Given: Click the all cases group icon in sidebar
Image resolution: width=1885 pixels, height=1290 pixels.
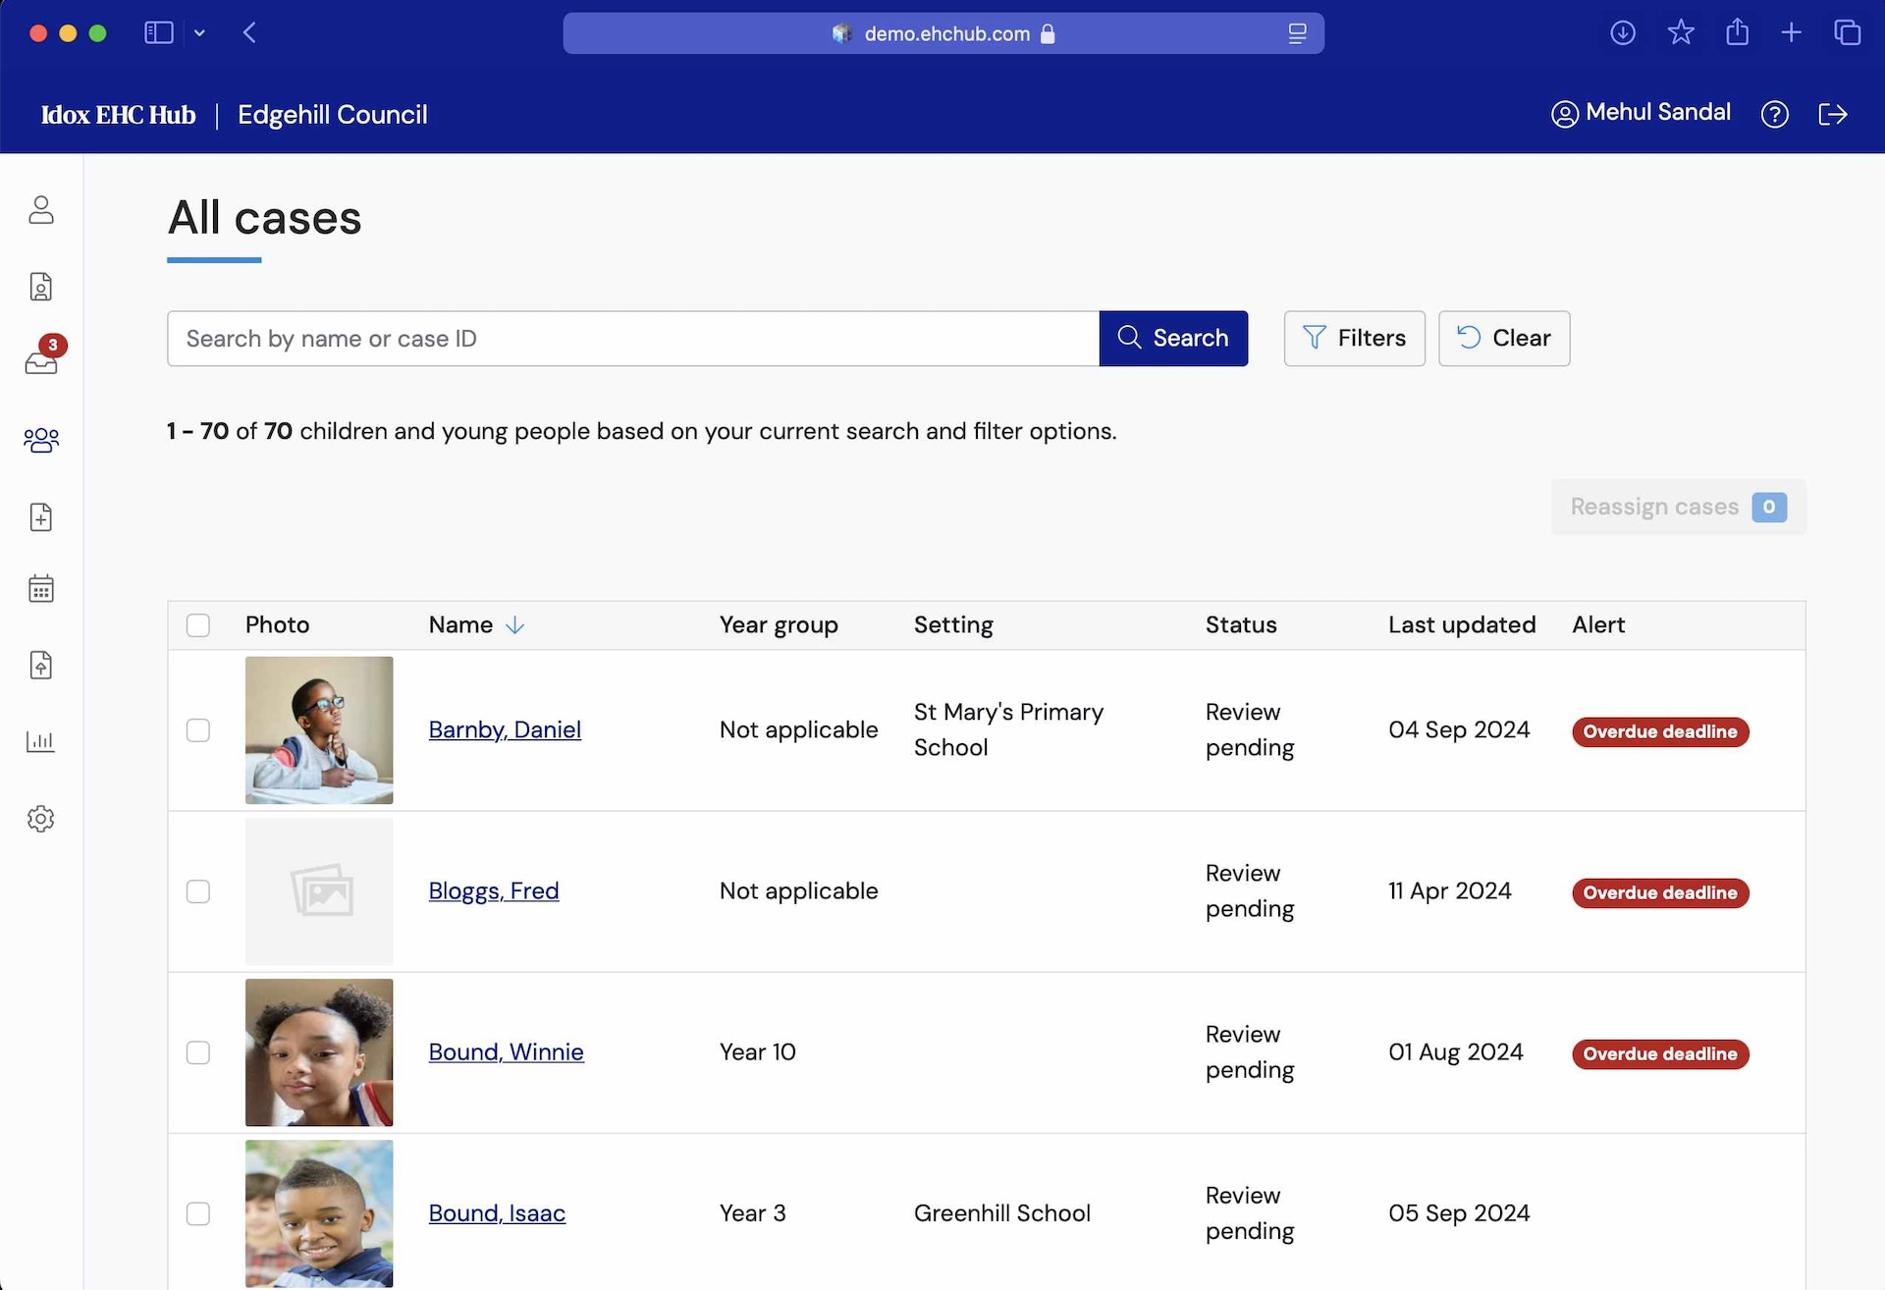Looking at the screenshot, I should tap(41, 440).
